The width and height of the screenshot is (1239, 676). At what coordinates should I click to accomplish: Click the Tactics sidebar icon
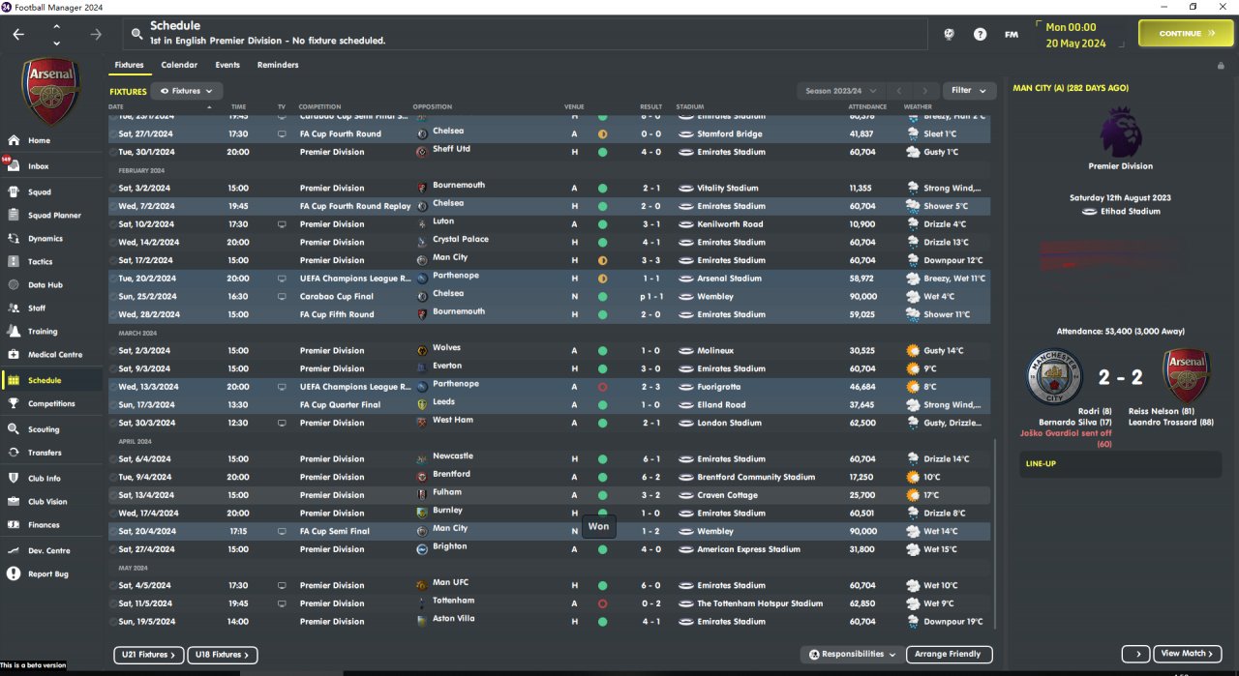point(14,261)
